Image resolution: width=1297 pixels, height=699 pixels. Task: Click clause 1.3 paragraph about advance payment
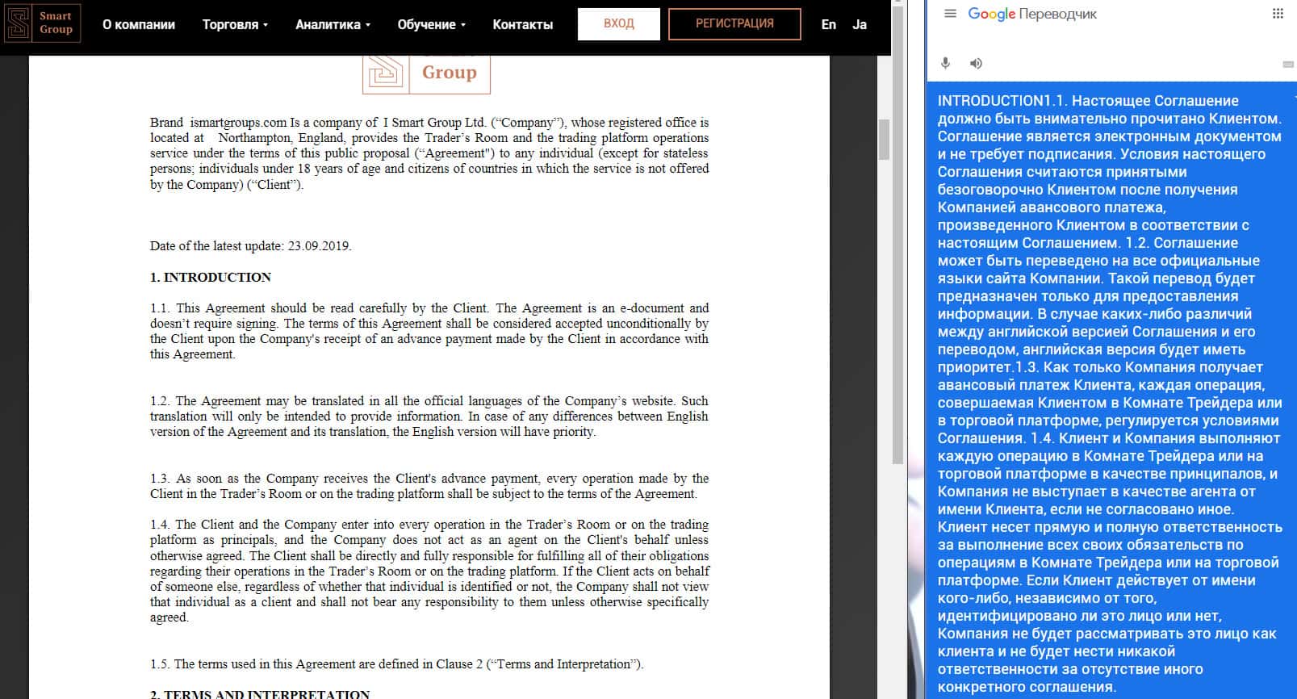pos(429,486)
